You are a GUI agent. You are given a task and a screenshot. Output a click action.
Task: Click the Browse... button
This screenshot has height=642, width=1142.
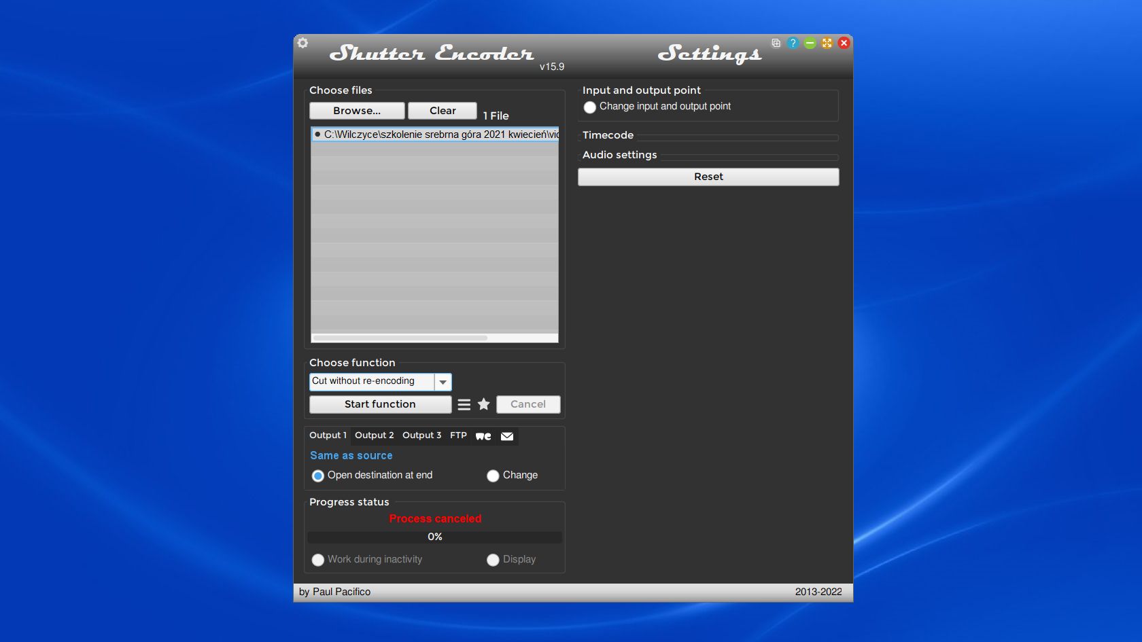click(x=357, y=111)
